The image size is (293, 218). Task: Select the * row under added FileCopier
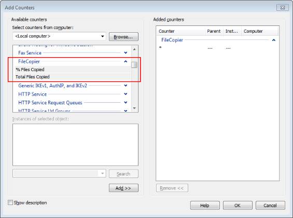217,47
